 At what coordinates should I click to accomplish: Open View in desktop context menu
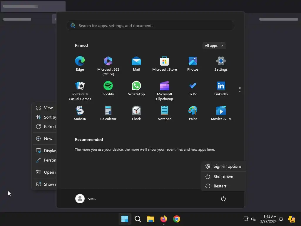tap(45, 108)
